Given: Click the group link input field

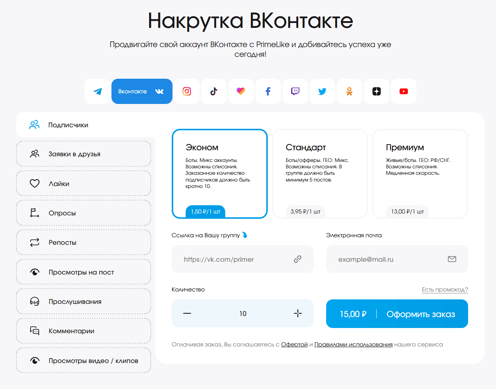Looking at the screenshot, I should pos(243,259).
